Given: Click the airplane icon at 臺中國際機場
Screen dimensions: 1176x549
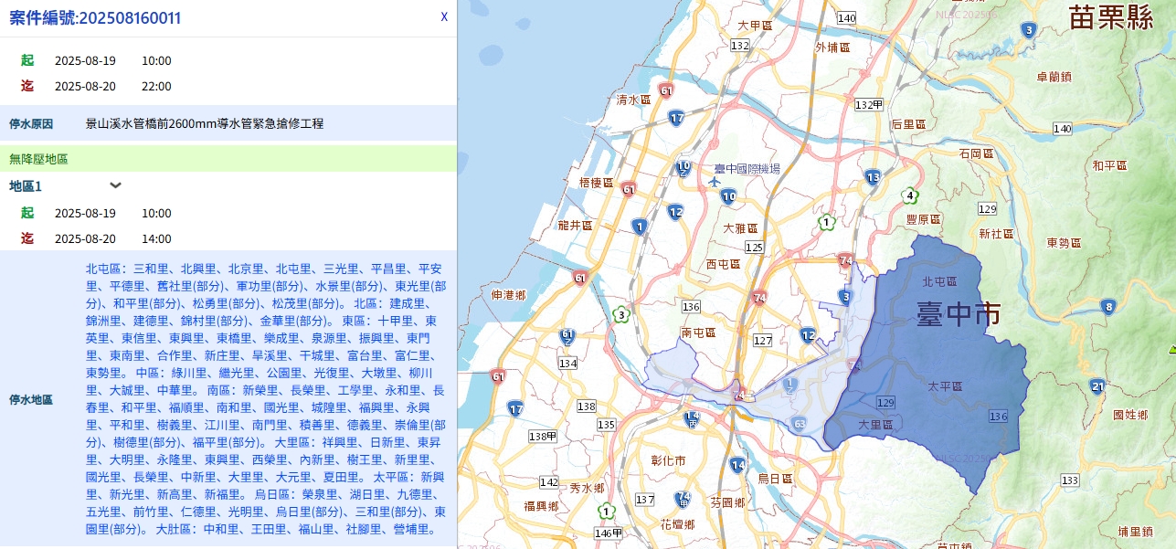Looking at the screenshot, I should [x=715, y=181].
